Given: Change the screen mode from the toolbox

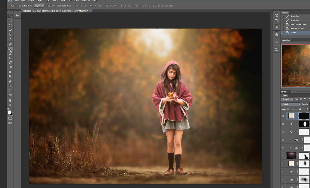Looking at the screenshot, I should (x=10, y=123).
